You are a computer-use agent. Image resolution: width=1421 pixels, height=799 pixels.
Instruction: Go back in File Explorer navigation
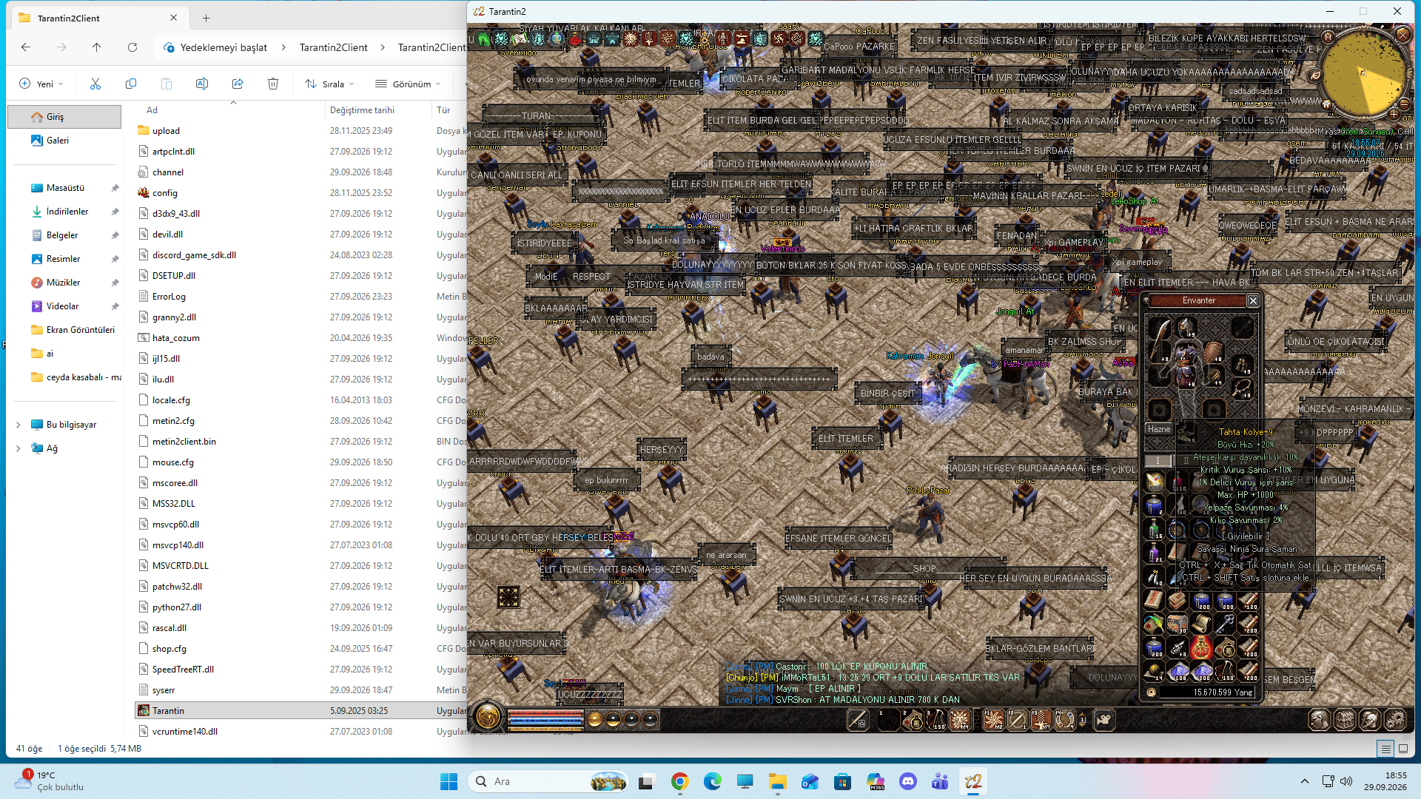26,47
